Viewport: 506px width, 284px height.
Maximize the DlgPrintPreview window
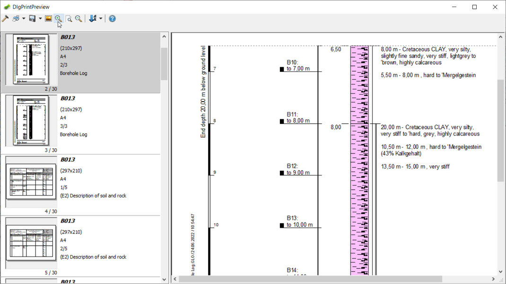[474, 7]
